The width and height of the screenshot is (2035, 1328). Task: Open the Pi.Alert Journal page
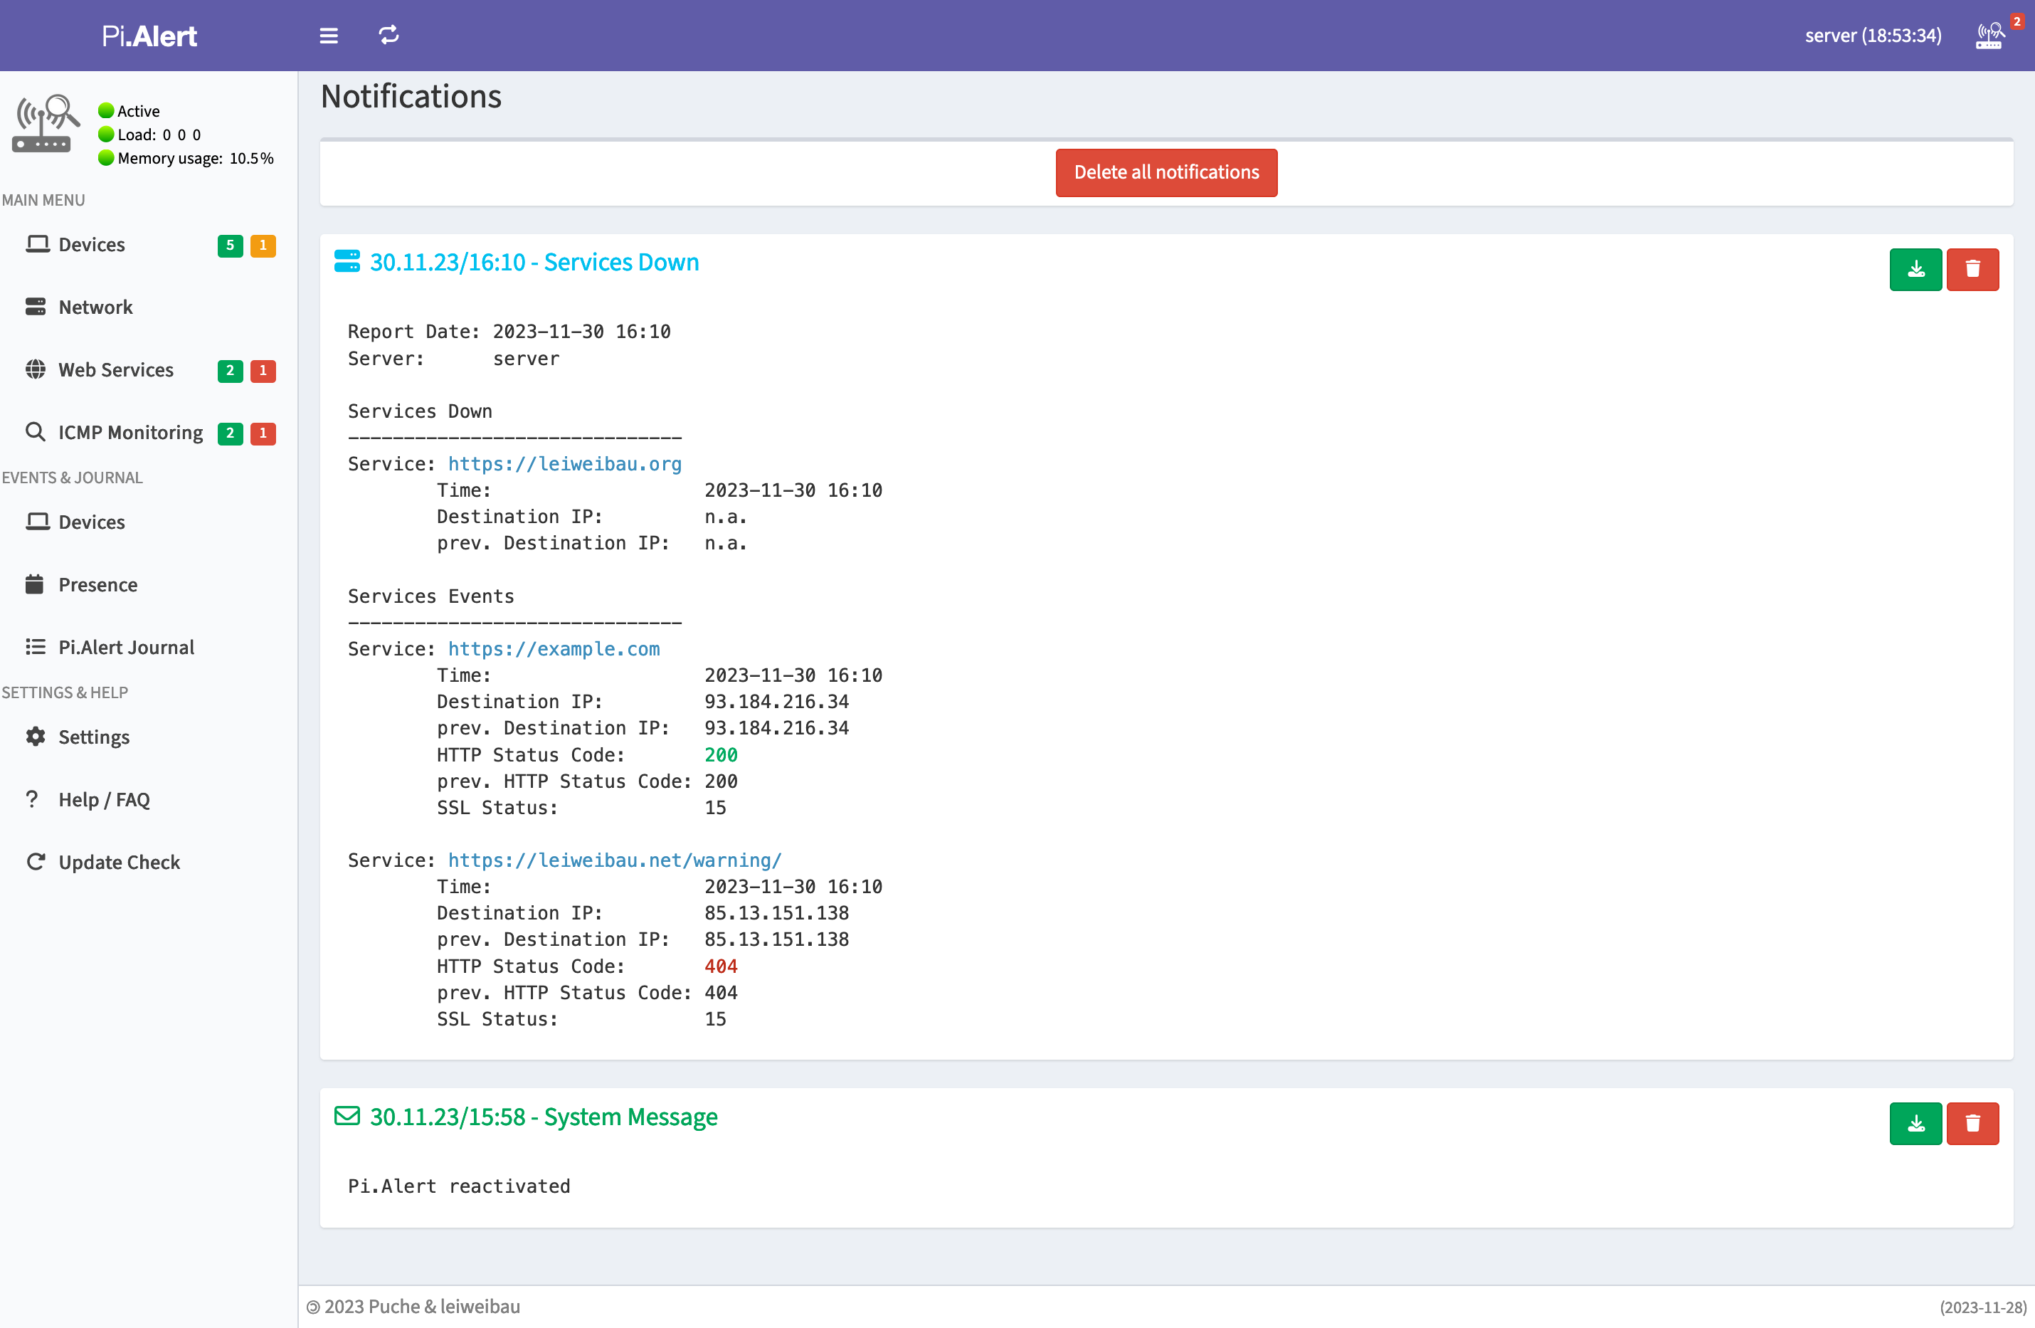tap(126, 648)
